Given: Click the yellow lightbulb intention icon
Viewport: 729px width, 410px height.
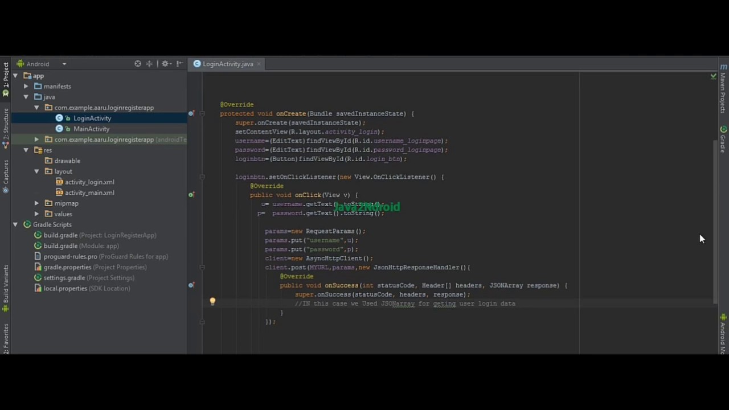Looking at the screenshot, I should click(x=212, y=302).
